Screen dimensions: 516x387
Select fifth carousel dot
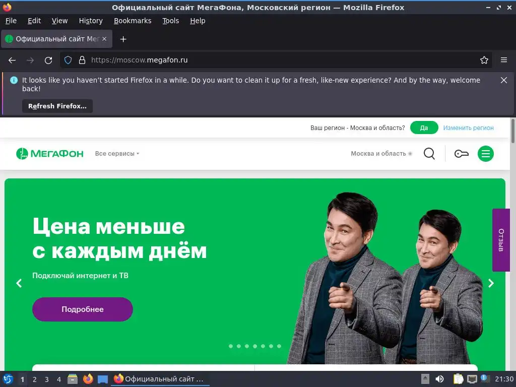[263, 346]
